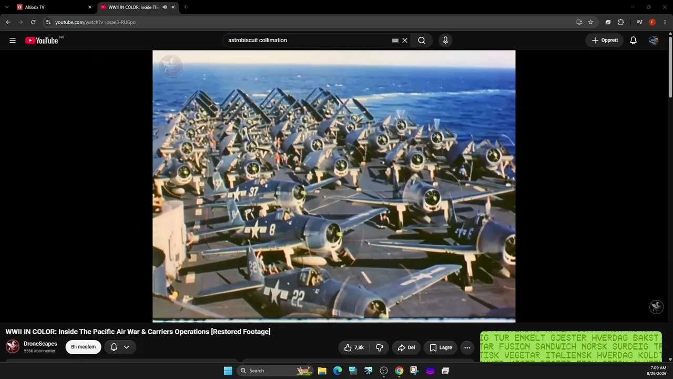Install the app via the address bar icon
The height and width of the screenshot is (379, 673).
coord(579,22)
